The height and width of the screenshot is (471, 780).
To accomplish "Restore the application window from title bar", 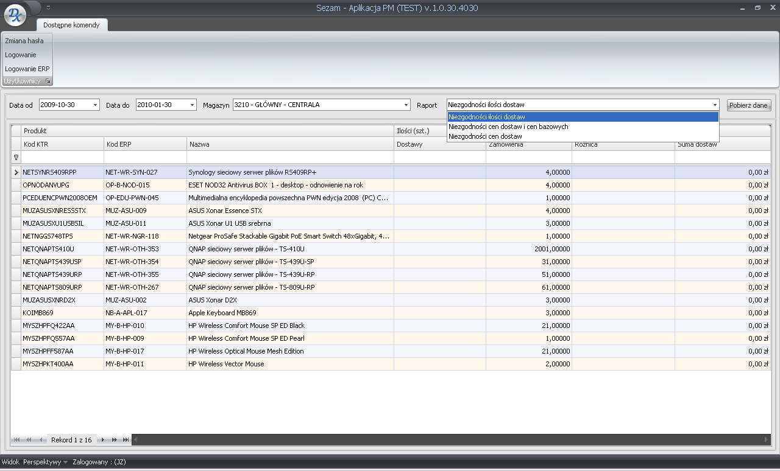I will pyautogui.click(x=757, y=8).
